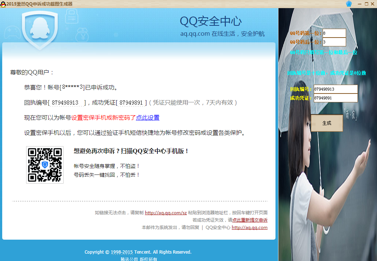This screenshot has width=377, height=261.
Task: Click the QQ号码后一位 input field
Action: (334, 42)
